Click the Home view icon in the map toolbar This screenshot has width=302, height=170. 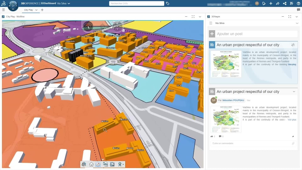[91, 164]
